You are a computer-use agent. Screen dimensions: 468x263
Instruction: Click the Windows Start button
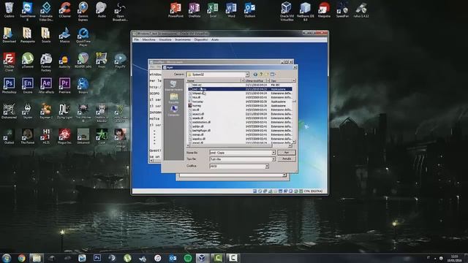coord(7,258)
